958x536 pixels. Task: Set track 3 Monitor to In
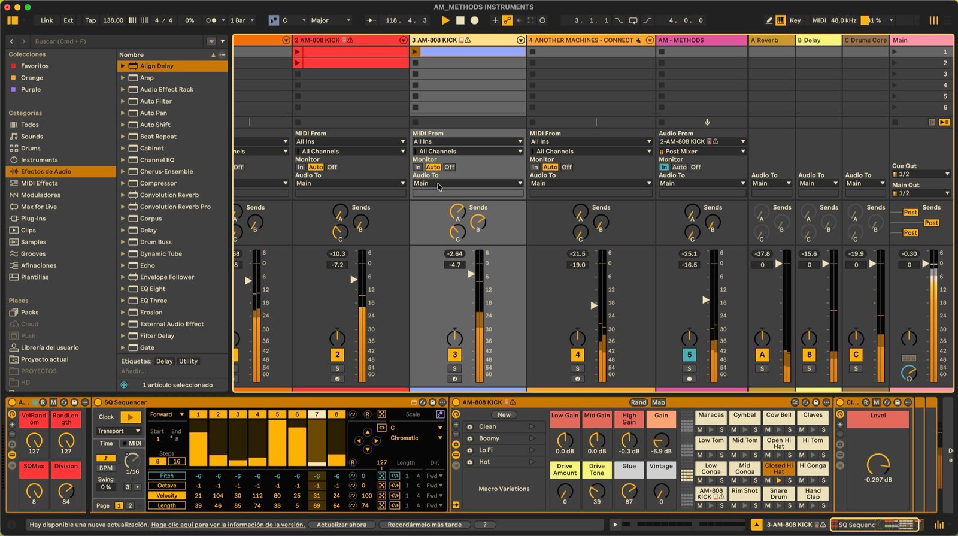click(x=418, y=168)
